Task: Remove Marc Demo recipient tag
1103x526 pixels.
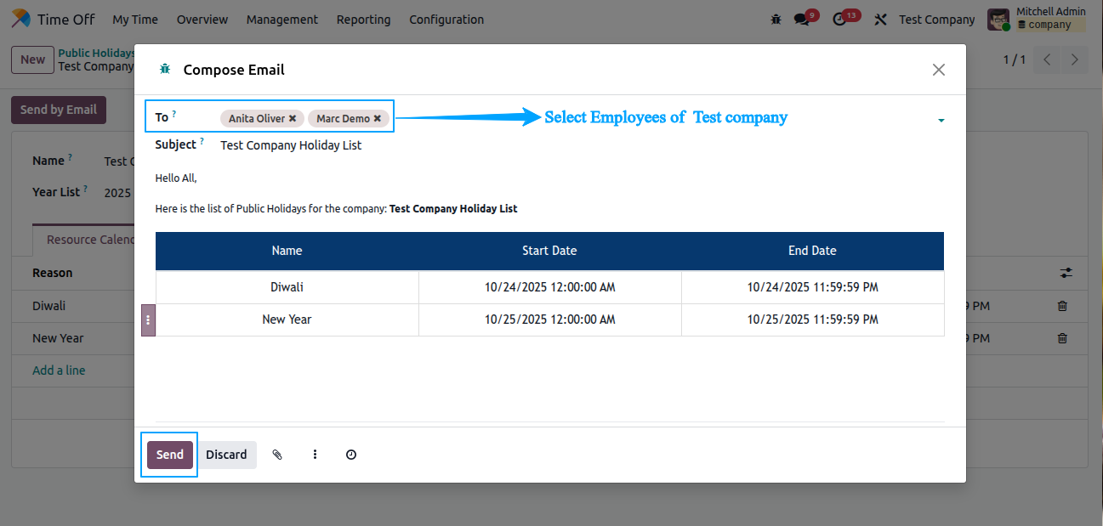Action: click(x=378, y=119)
